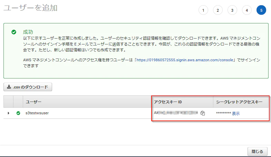Expand the s3testwsuser row details
The height and width of the screenshot is (157, 271).
[x=9, y=113]
